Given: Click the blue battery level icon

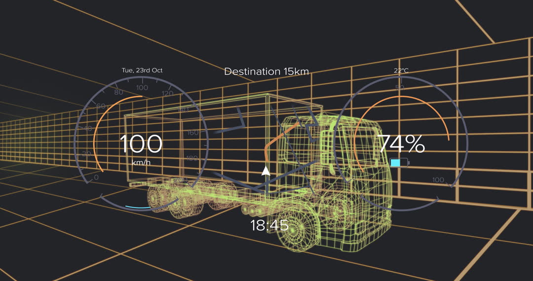Looking at the screenshot, I should [x=399, y=163].
